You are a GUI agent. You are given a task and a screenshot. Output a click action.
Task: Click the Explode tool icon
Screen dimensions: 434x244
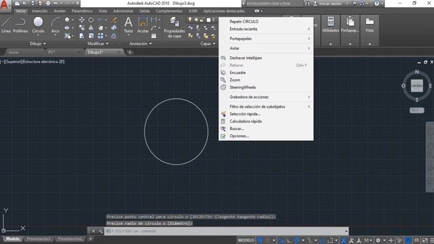pos(114,28)
